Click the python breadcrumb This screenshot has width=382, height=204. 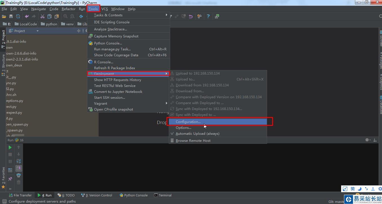49,24
